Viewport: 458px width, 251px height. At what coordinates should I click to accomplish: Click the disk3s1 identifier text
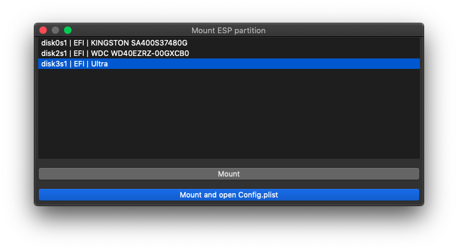[x=54, y=63]
